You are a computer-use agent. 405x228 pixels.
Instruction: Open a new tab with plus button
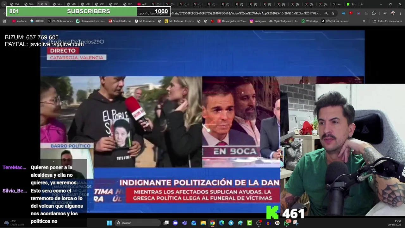coord(362,4)
